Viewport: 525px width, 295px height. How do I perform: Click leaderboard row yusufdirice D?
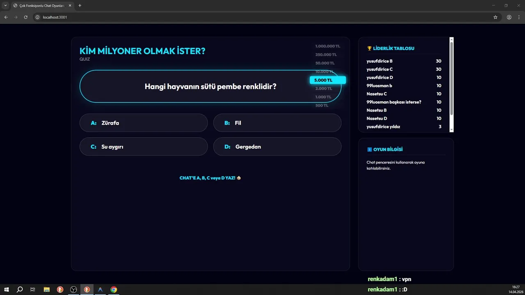pos(404,77)
